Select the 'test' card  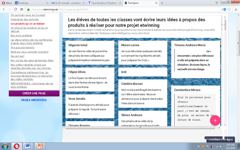(x=142, y=72)
